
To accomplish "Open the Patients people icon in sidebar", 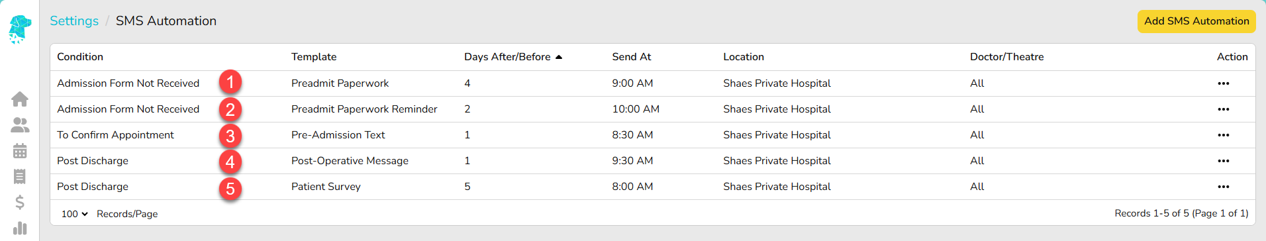I will [20, 125].
